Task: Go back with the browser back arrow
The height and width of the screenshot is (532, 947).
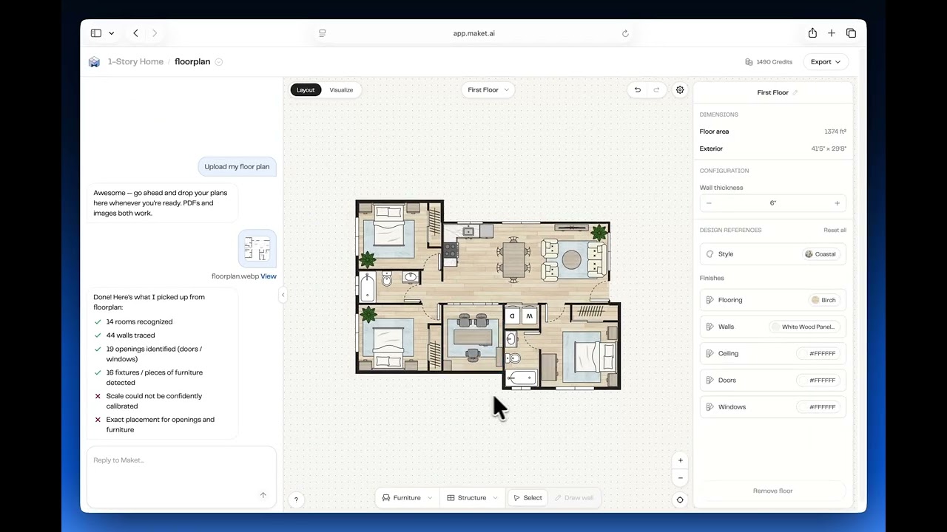Action: [135, 33]
